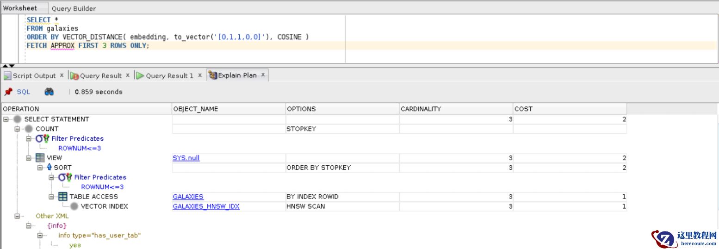Click the SORT blue arrow icon
Screen dimensions: 719x249
50,168
